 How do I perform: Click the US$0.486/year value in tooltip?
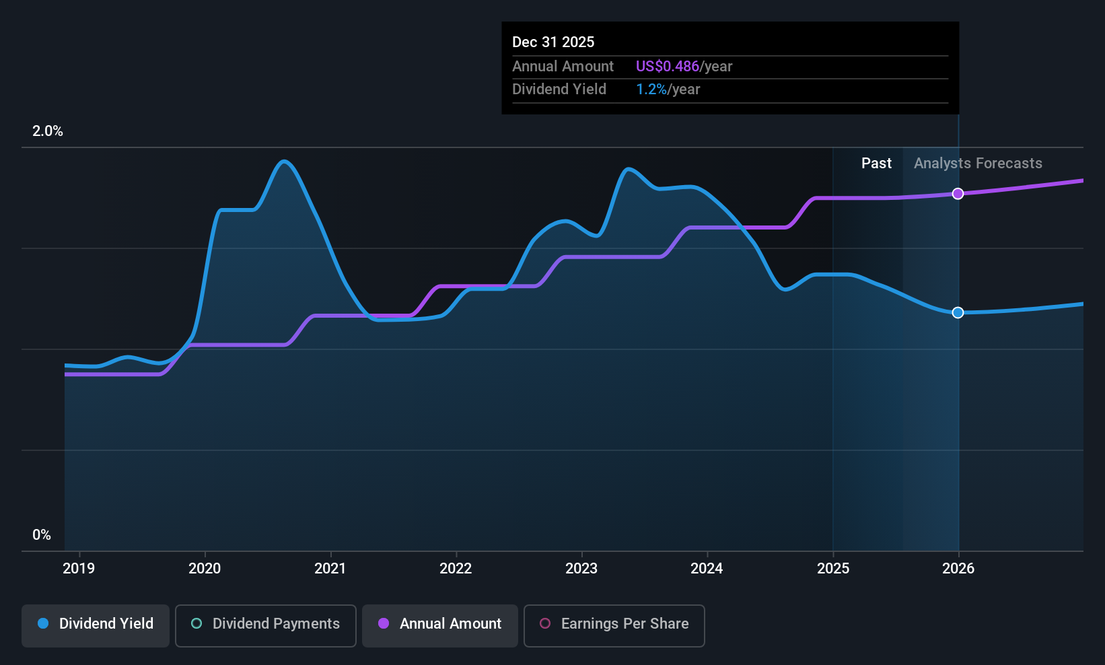click(684, 67)
